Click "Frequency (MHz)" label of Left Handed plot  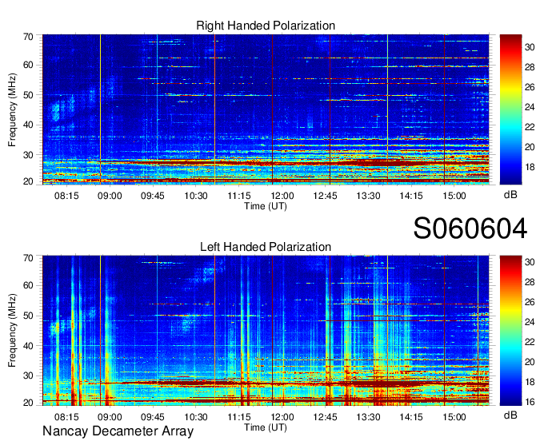pyautogui.click(x=12, y=331)
